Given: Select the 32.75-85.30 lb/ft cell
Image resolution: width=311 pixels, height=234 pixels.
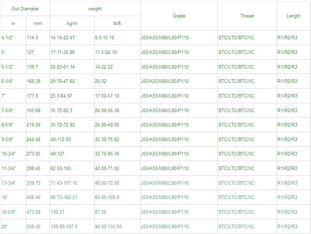Looking at the screenshot, I should (107, 154).
